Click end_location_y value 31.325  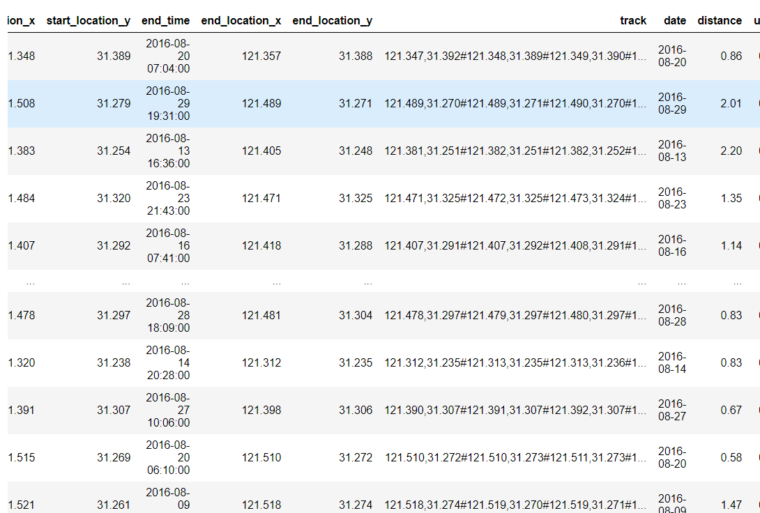tap(356, 199)
